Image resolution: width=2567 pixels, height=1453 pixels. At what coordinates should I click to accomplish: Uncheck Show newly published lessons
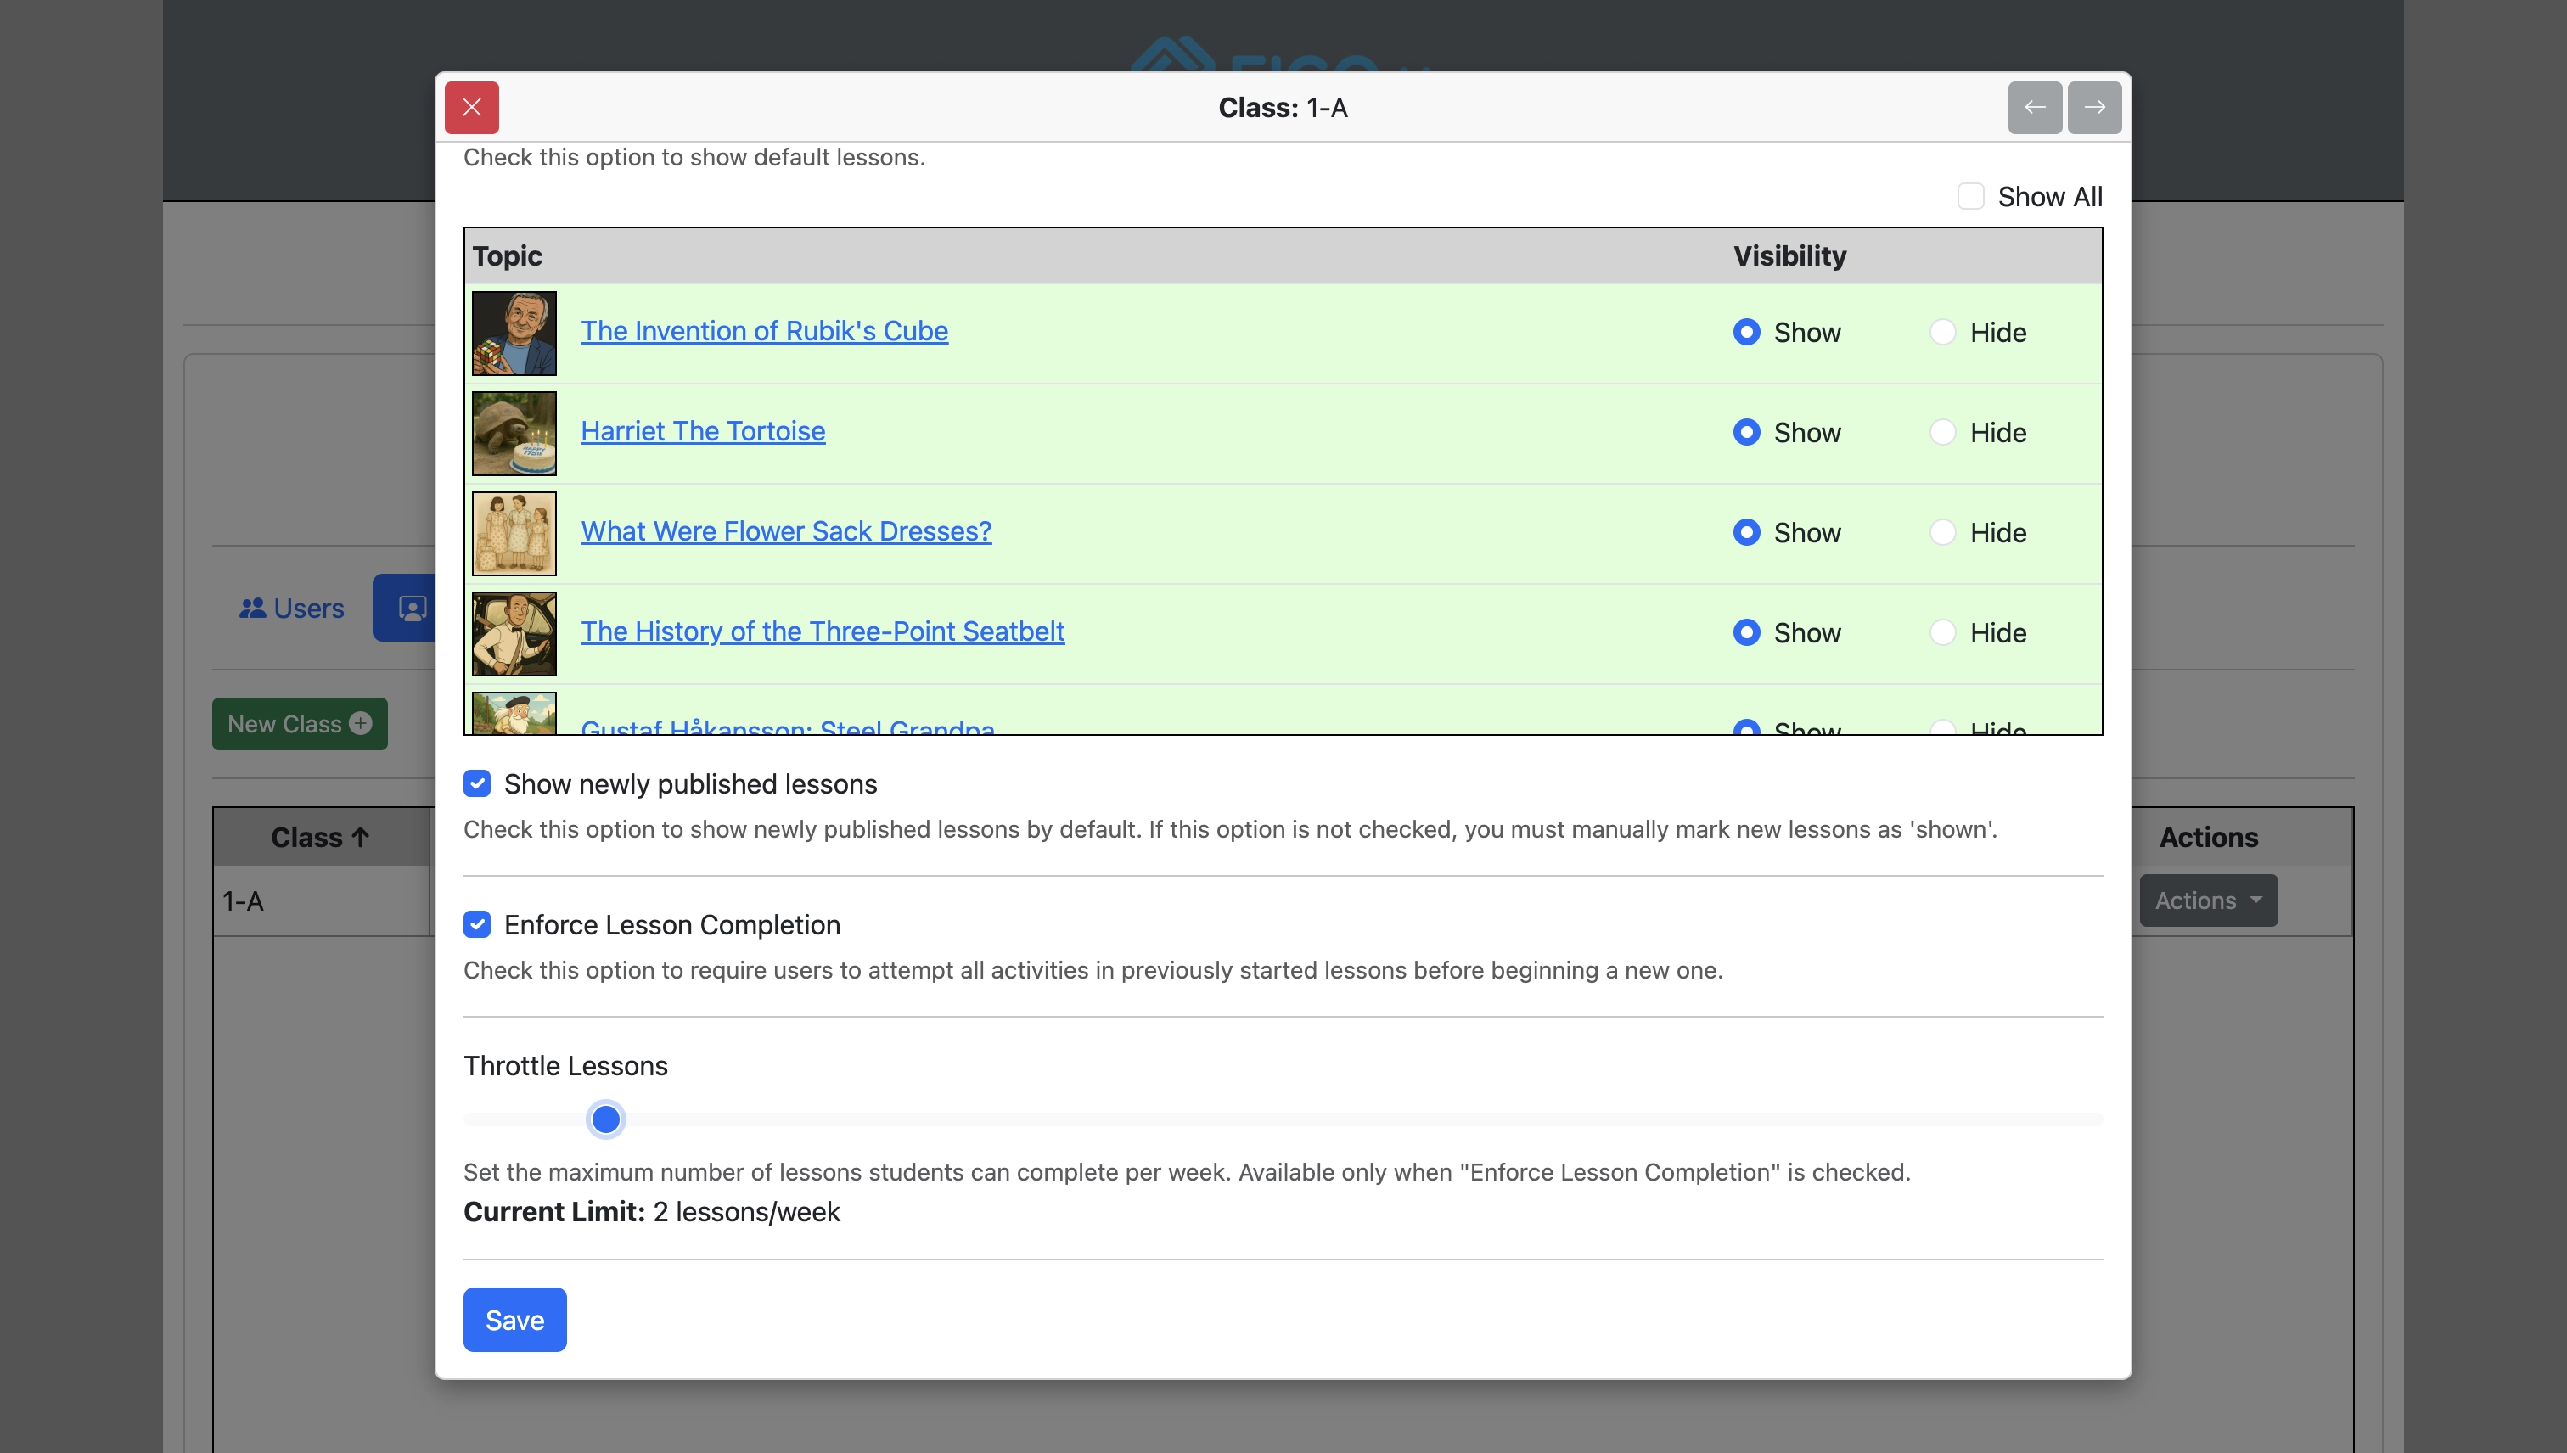[477, 783]
